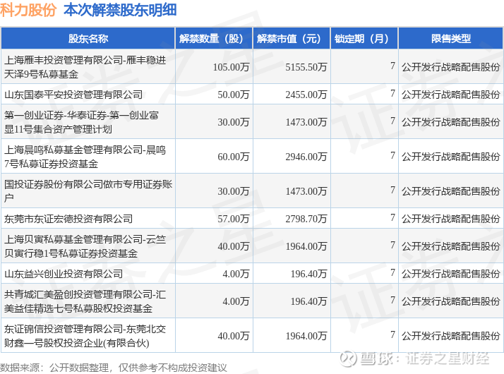
Task: Click lock-up period 7 in 上海晨鸣 row
Action: coord(392,155)
